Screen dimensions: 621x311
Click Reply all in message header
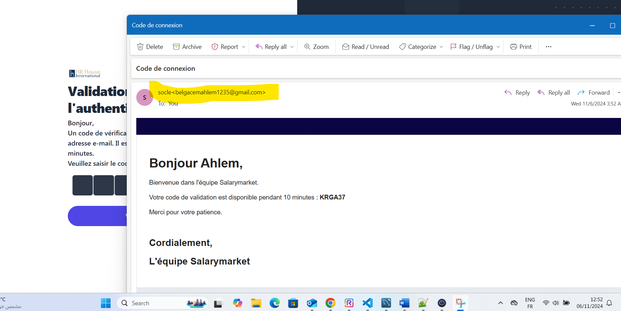click(x=554, y=93)
